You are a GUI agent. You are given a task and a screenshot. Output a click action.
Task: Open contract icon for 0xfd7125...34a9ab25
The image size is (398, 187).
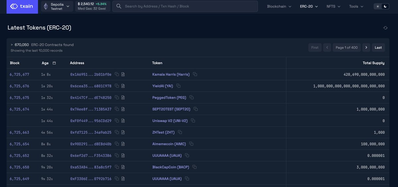(x=123, y=132)
